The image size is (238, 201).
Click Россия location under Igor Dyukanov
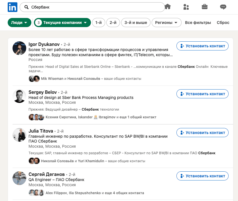tap(35, 60)
